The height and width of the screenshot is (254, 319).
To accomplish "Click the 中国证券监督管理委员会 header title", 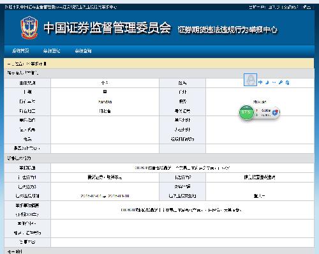I will 107,27.
